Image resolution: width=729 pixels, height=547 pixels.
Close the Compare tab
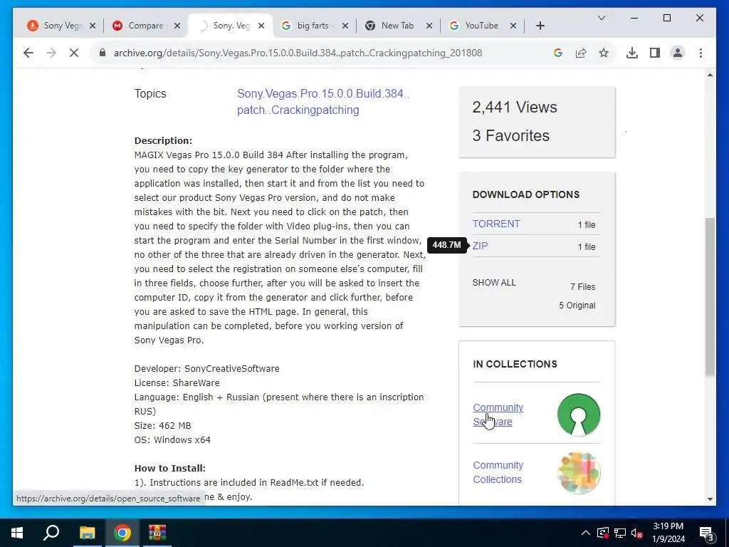point(177,26)
